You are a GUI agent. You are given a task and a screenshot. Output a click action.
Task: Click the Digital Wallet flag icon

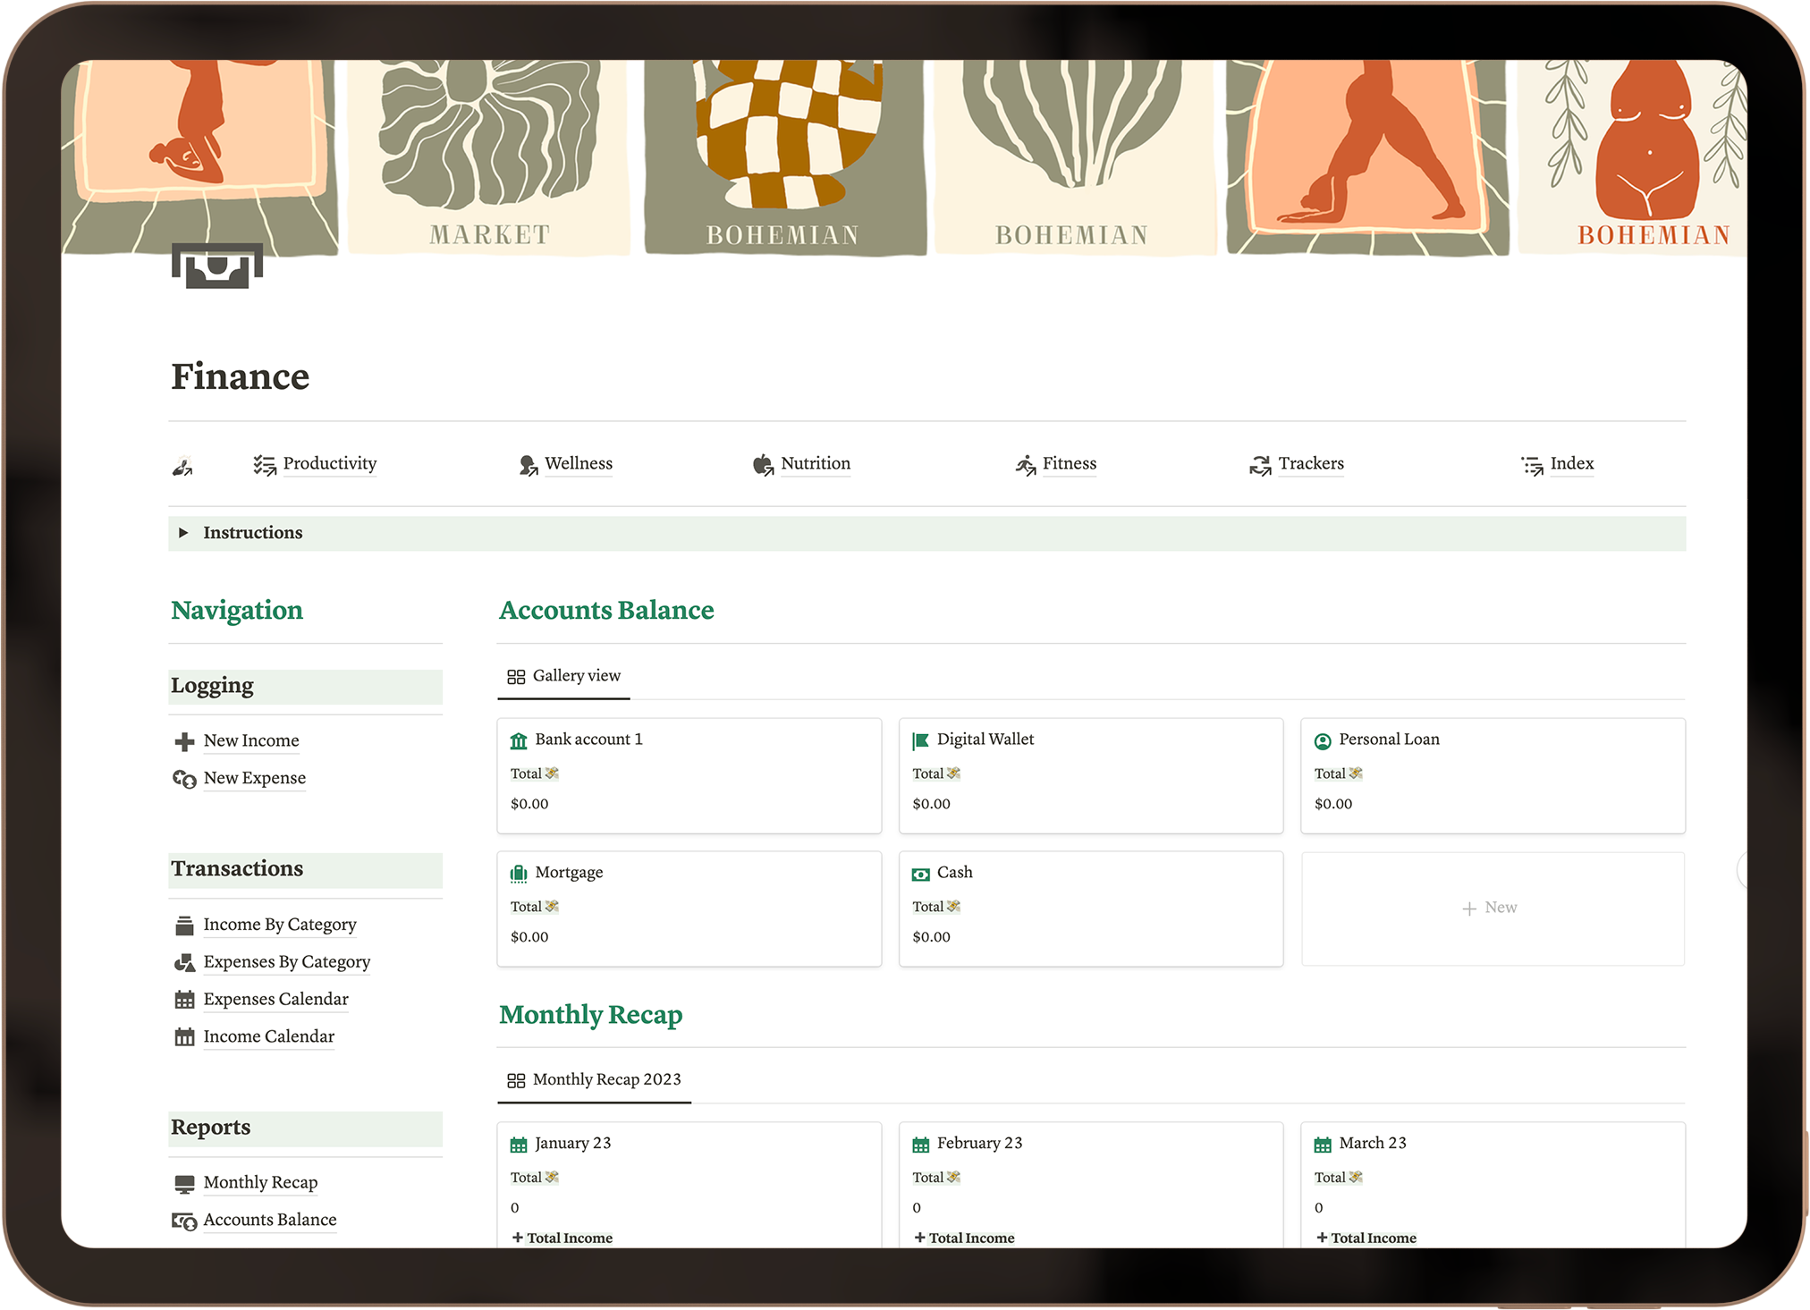tap(920, 740)
